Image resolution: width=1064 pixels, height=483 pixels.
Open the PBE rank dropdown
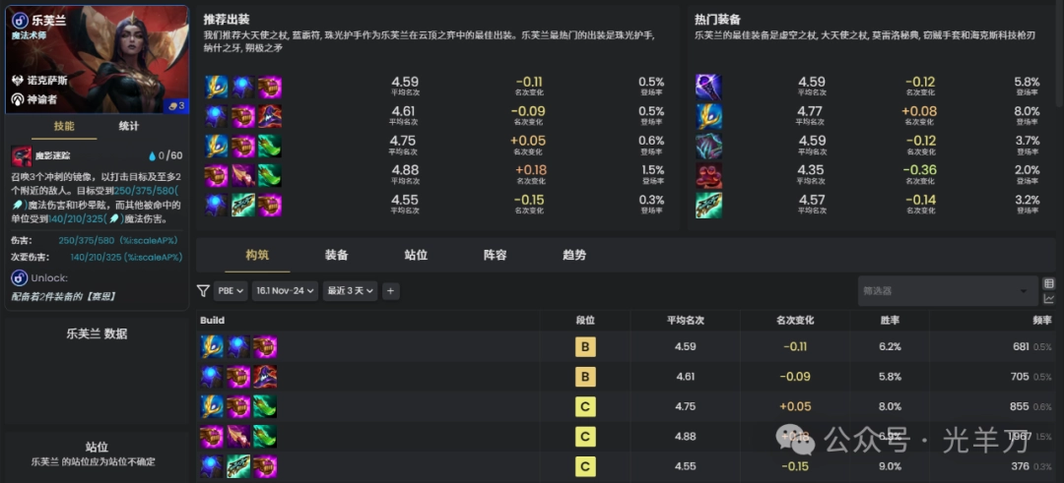point(231,291)
